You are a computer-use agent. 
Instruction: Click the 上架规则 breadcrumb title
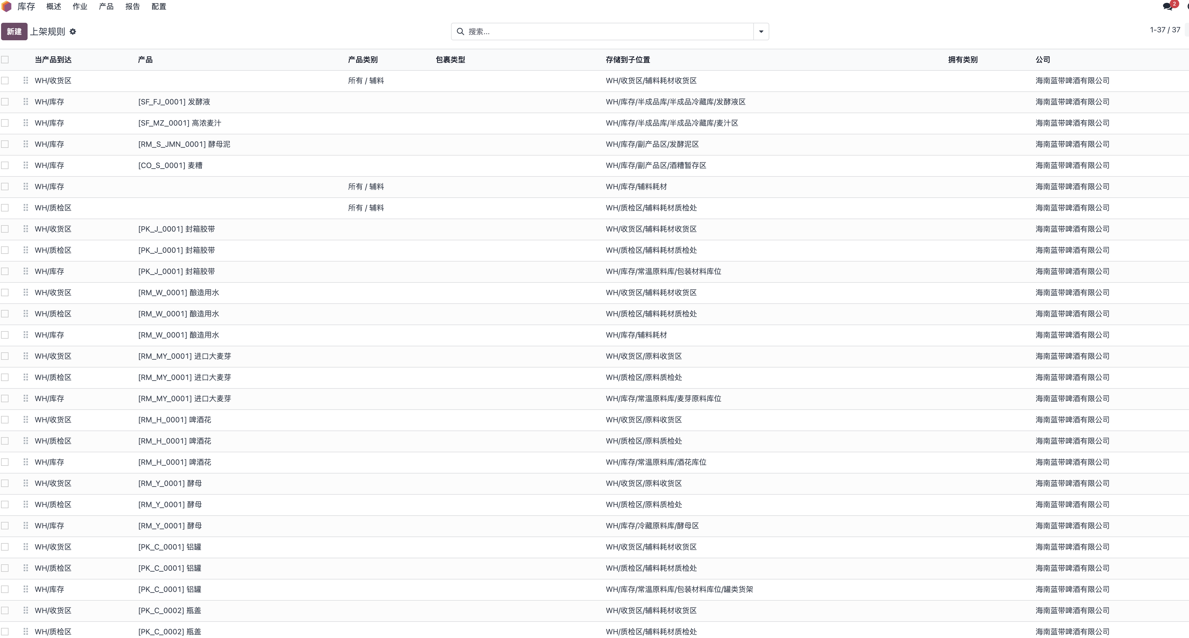pos(47,31)
